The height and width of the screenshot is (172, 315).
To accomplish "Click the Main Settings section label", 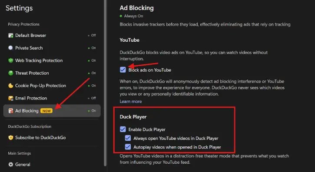I will tap(19, 153).
